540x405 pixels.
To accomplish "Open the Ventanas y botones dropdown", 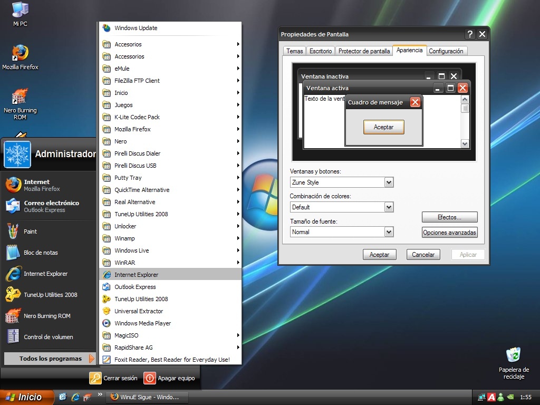I will 389,182.
